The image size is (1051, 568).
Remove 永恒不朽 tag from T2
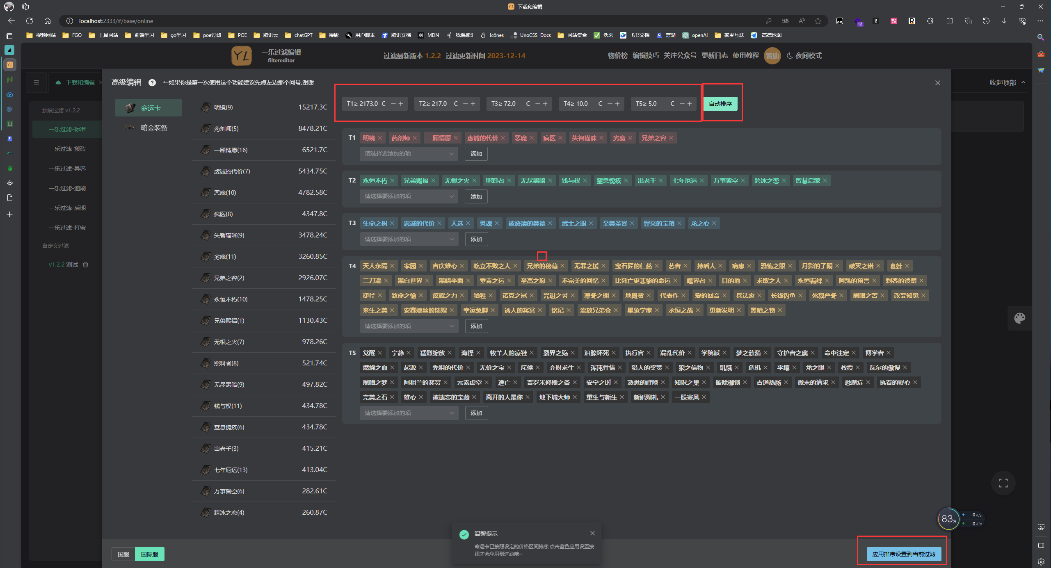(x=392, y=181)
